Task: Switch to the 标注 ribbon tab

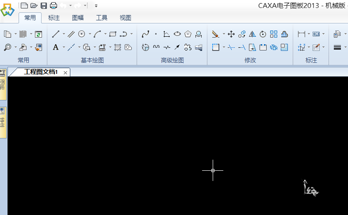Action: (54, 18)
